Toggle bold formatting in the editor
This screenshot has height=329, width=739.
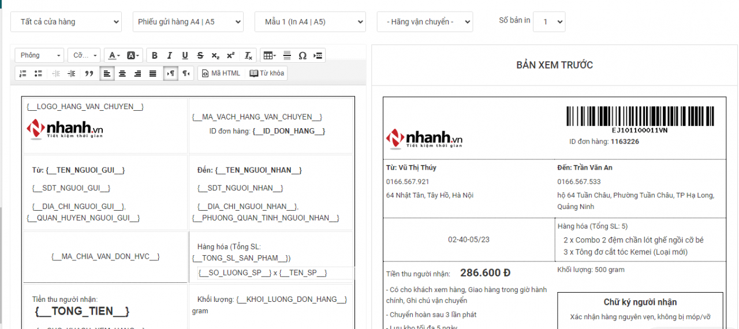(x=154, y=55)
